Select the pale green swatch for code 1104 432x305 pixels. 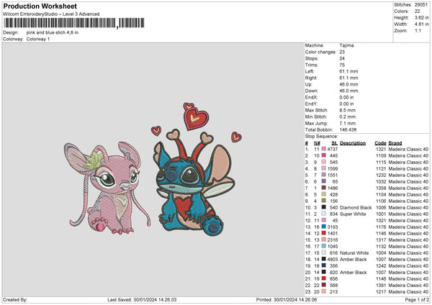(x=324, y=194)
